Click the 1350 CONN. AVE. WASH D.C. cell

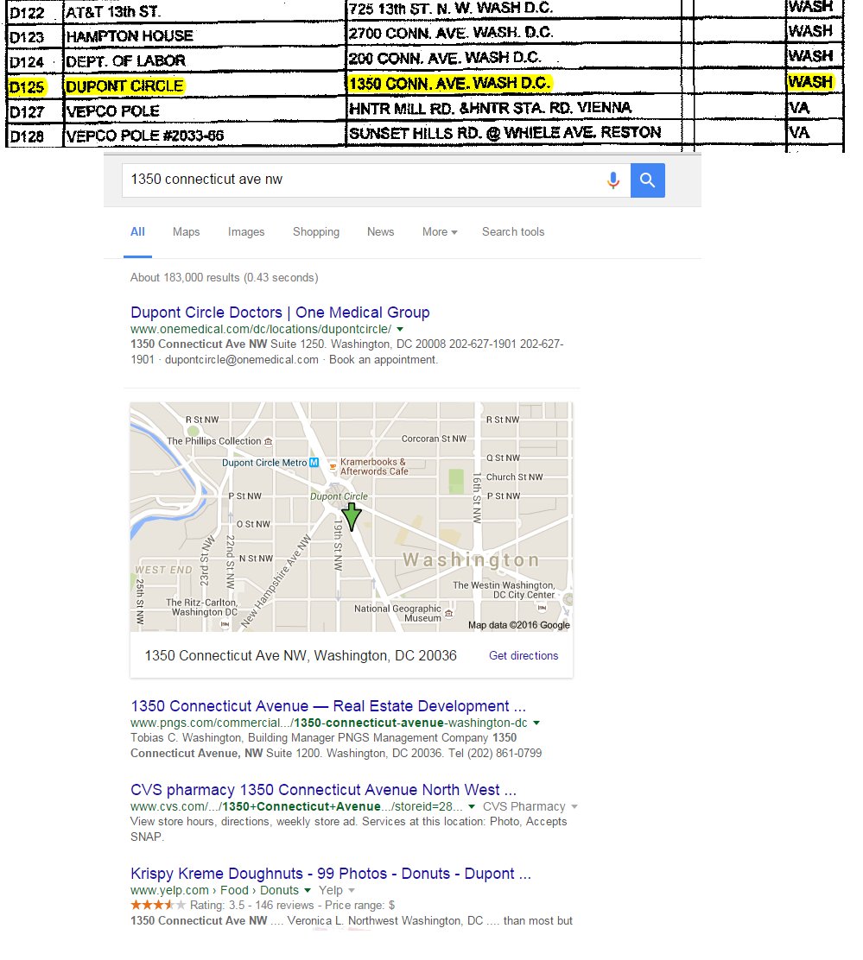click(x=514, y=83)
